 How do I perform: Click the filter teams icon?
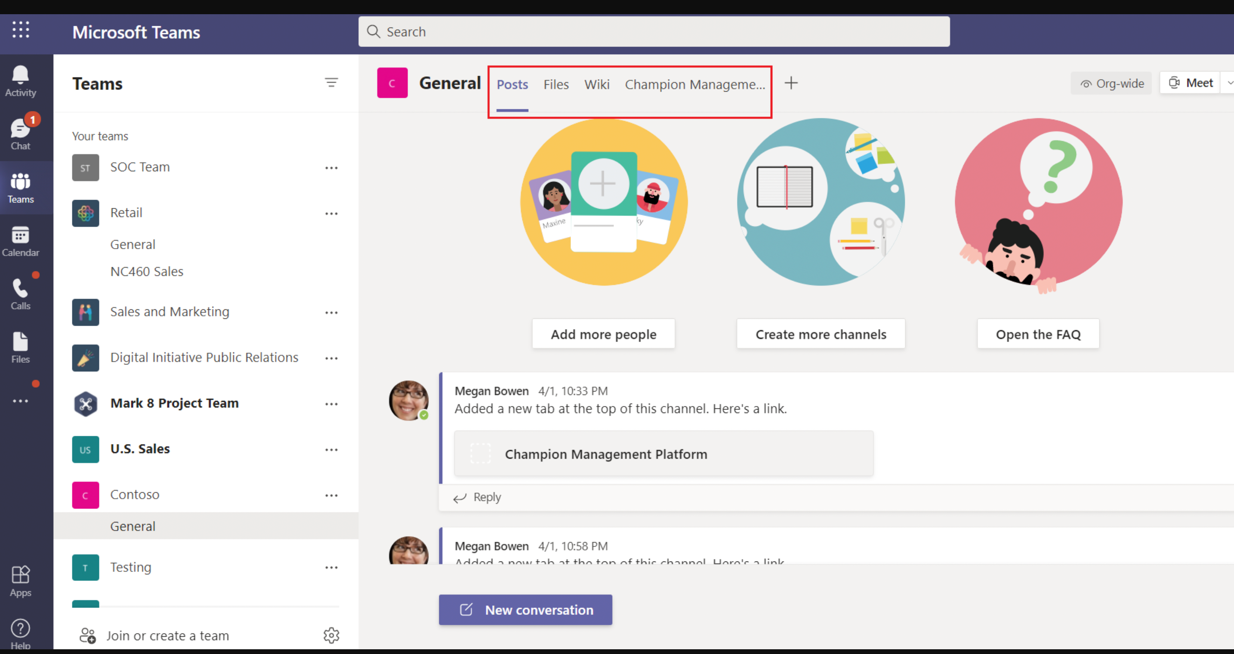[331, 83]
